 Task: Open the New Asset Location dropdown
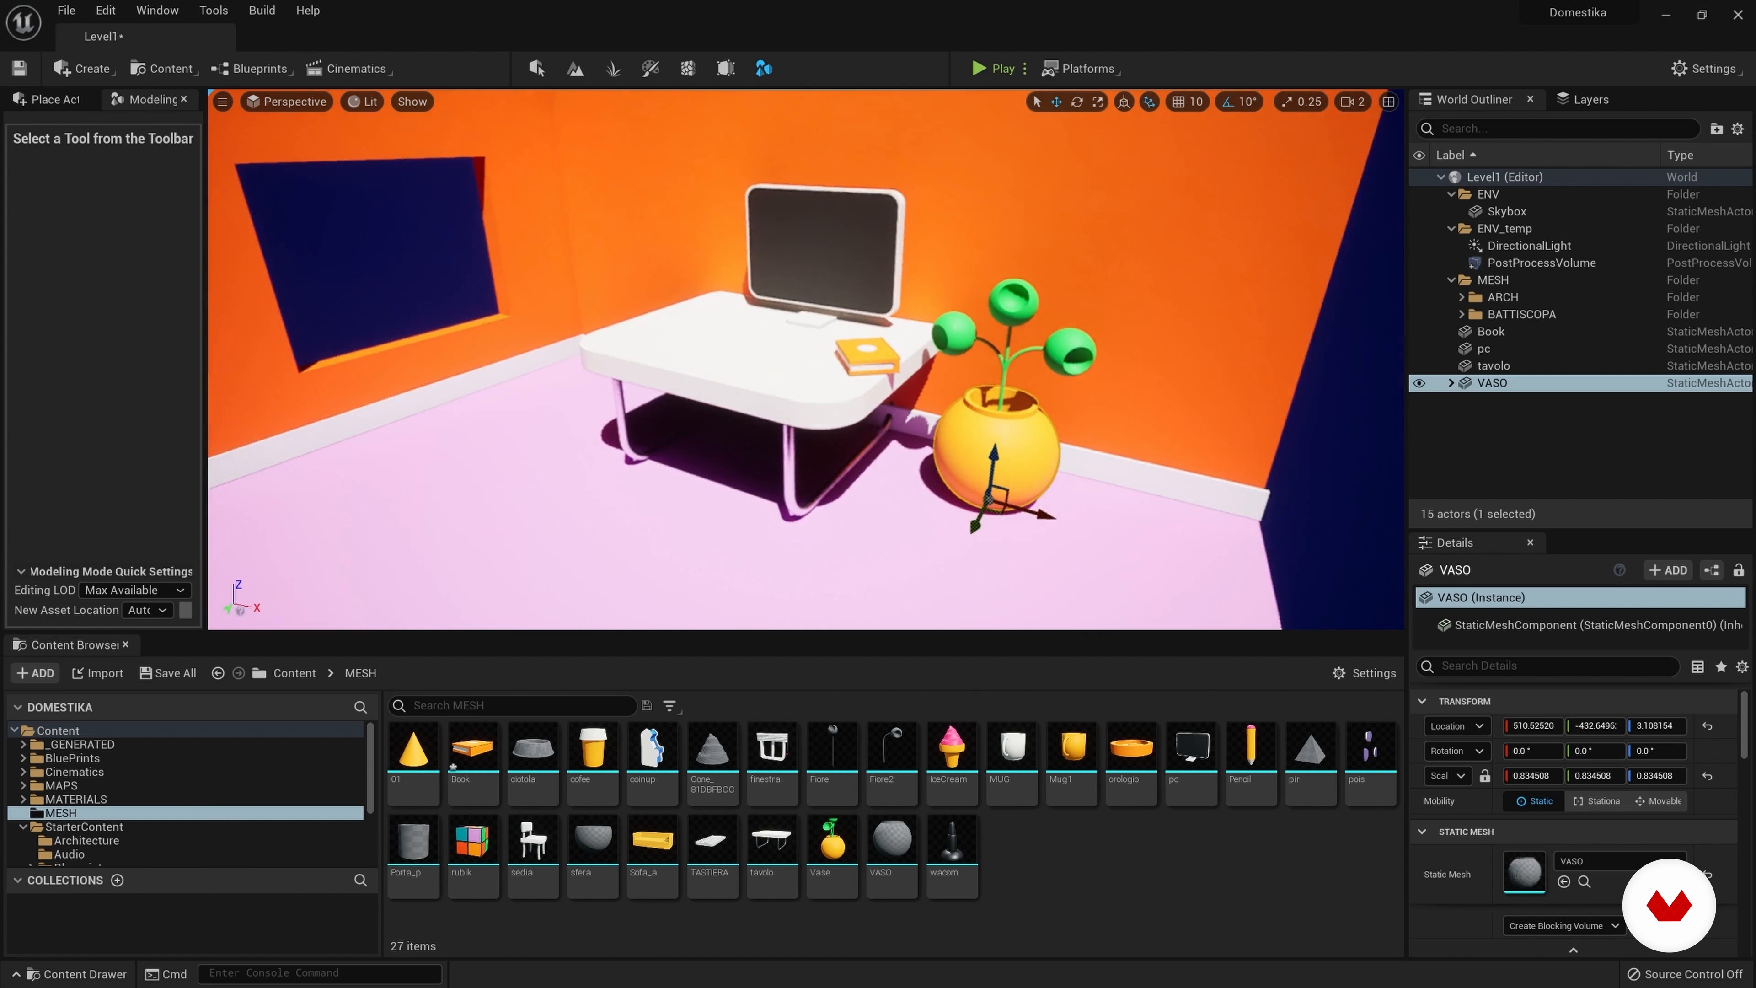tap(148, 610)
